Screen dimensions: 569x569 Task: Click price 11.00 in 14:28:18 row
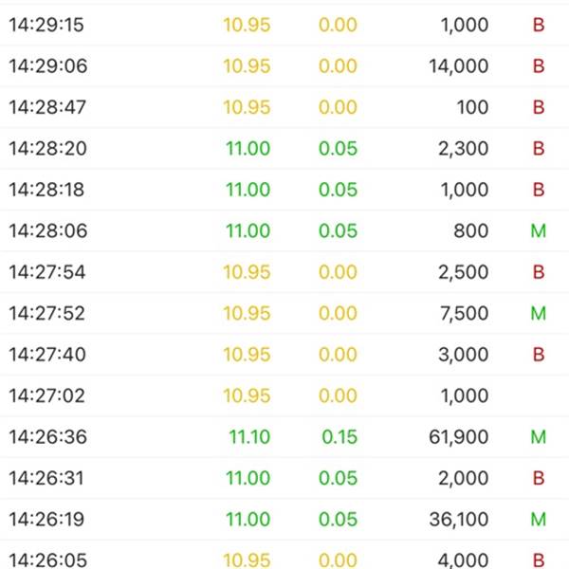click(x=248, y=190)
